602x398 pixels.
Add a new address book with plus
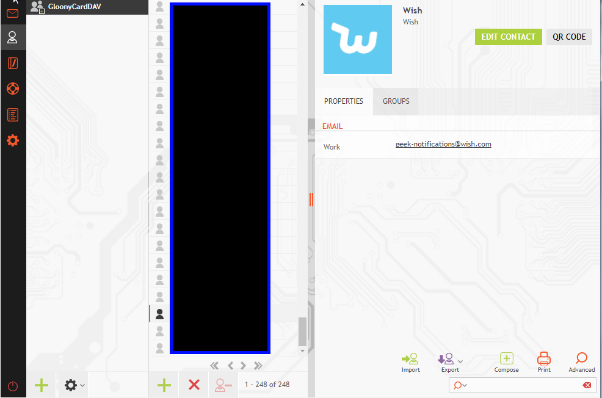(42, 385)
